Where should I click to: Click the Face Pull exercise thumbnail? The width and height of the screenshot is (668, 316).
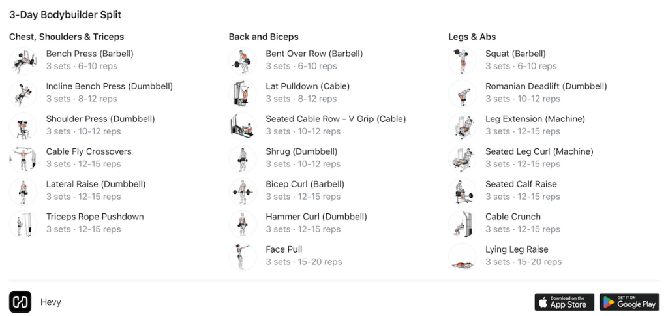(x=243, y=257)
